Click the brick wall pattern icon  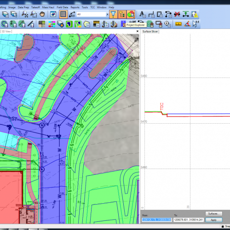(x=123, y=24)
